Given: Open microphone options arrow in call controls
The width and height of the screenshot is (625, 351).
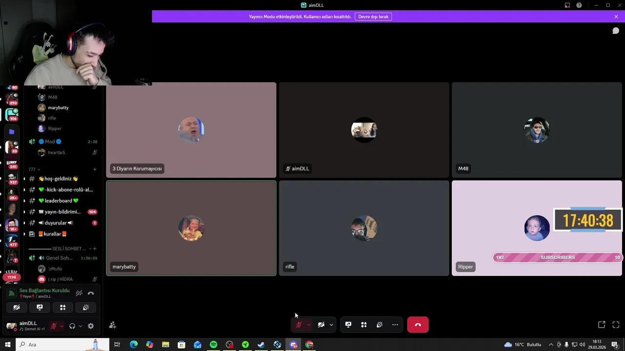Looking at the screenshot, I should click(x=309, y=325).
